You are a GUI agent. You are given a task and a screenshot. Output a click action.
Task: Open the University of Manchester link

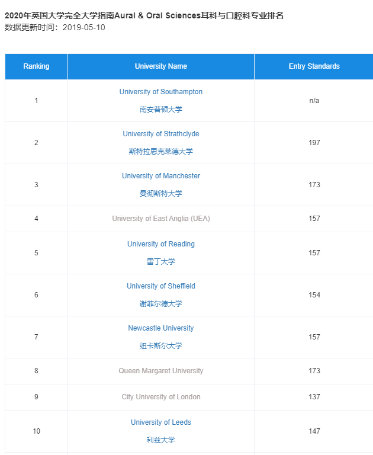coord(160,176)
